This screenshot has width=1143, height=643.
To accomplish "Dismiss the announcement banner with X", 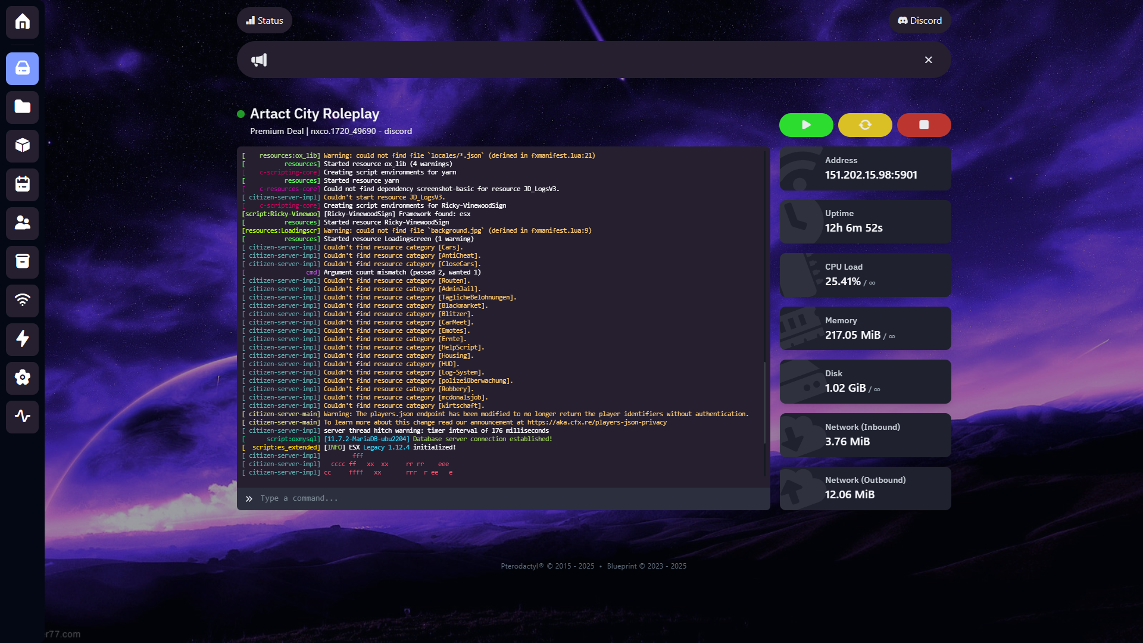I will (928, 60).
